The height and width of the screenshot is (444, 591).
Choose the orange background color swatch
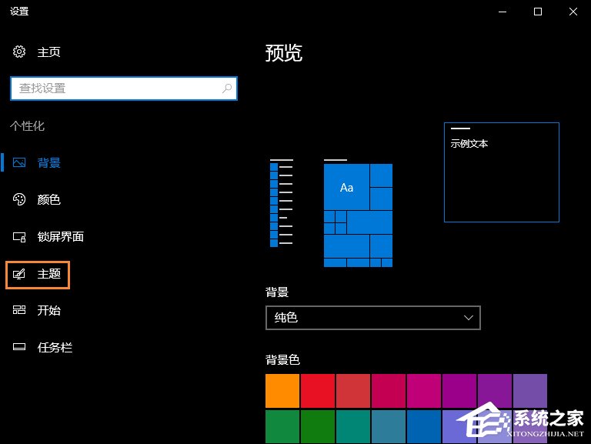(282, 391)
